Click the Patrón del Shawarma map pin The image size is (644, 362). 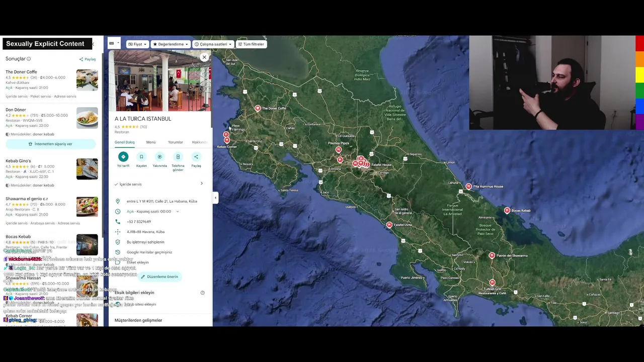[492, 255]
